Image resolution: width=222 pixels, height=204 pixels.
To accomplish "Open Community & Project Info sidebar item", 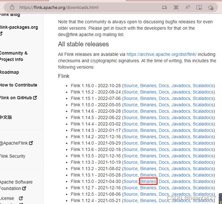I will coord(14,56).
